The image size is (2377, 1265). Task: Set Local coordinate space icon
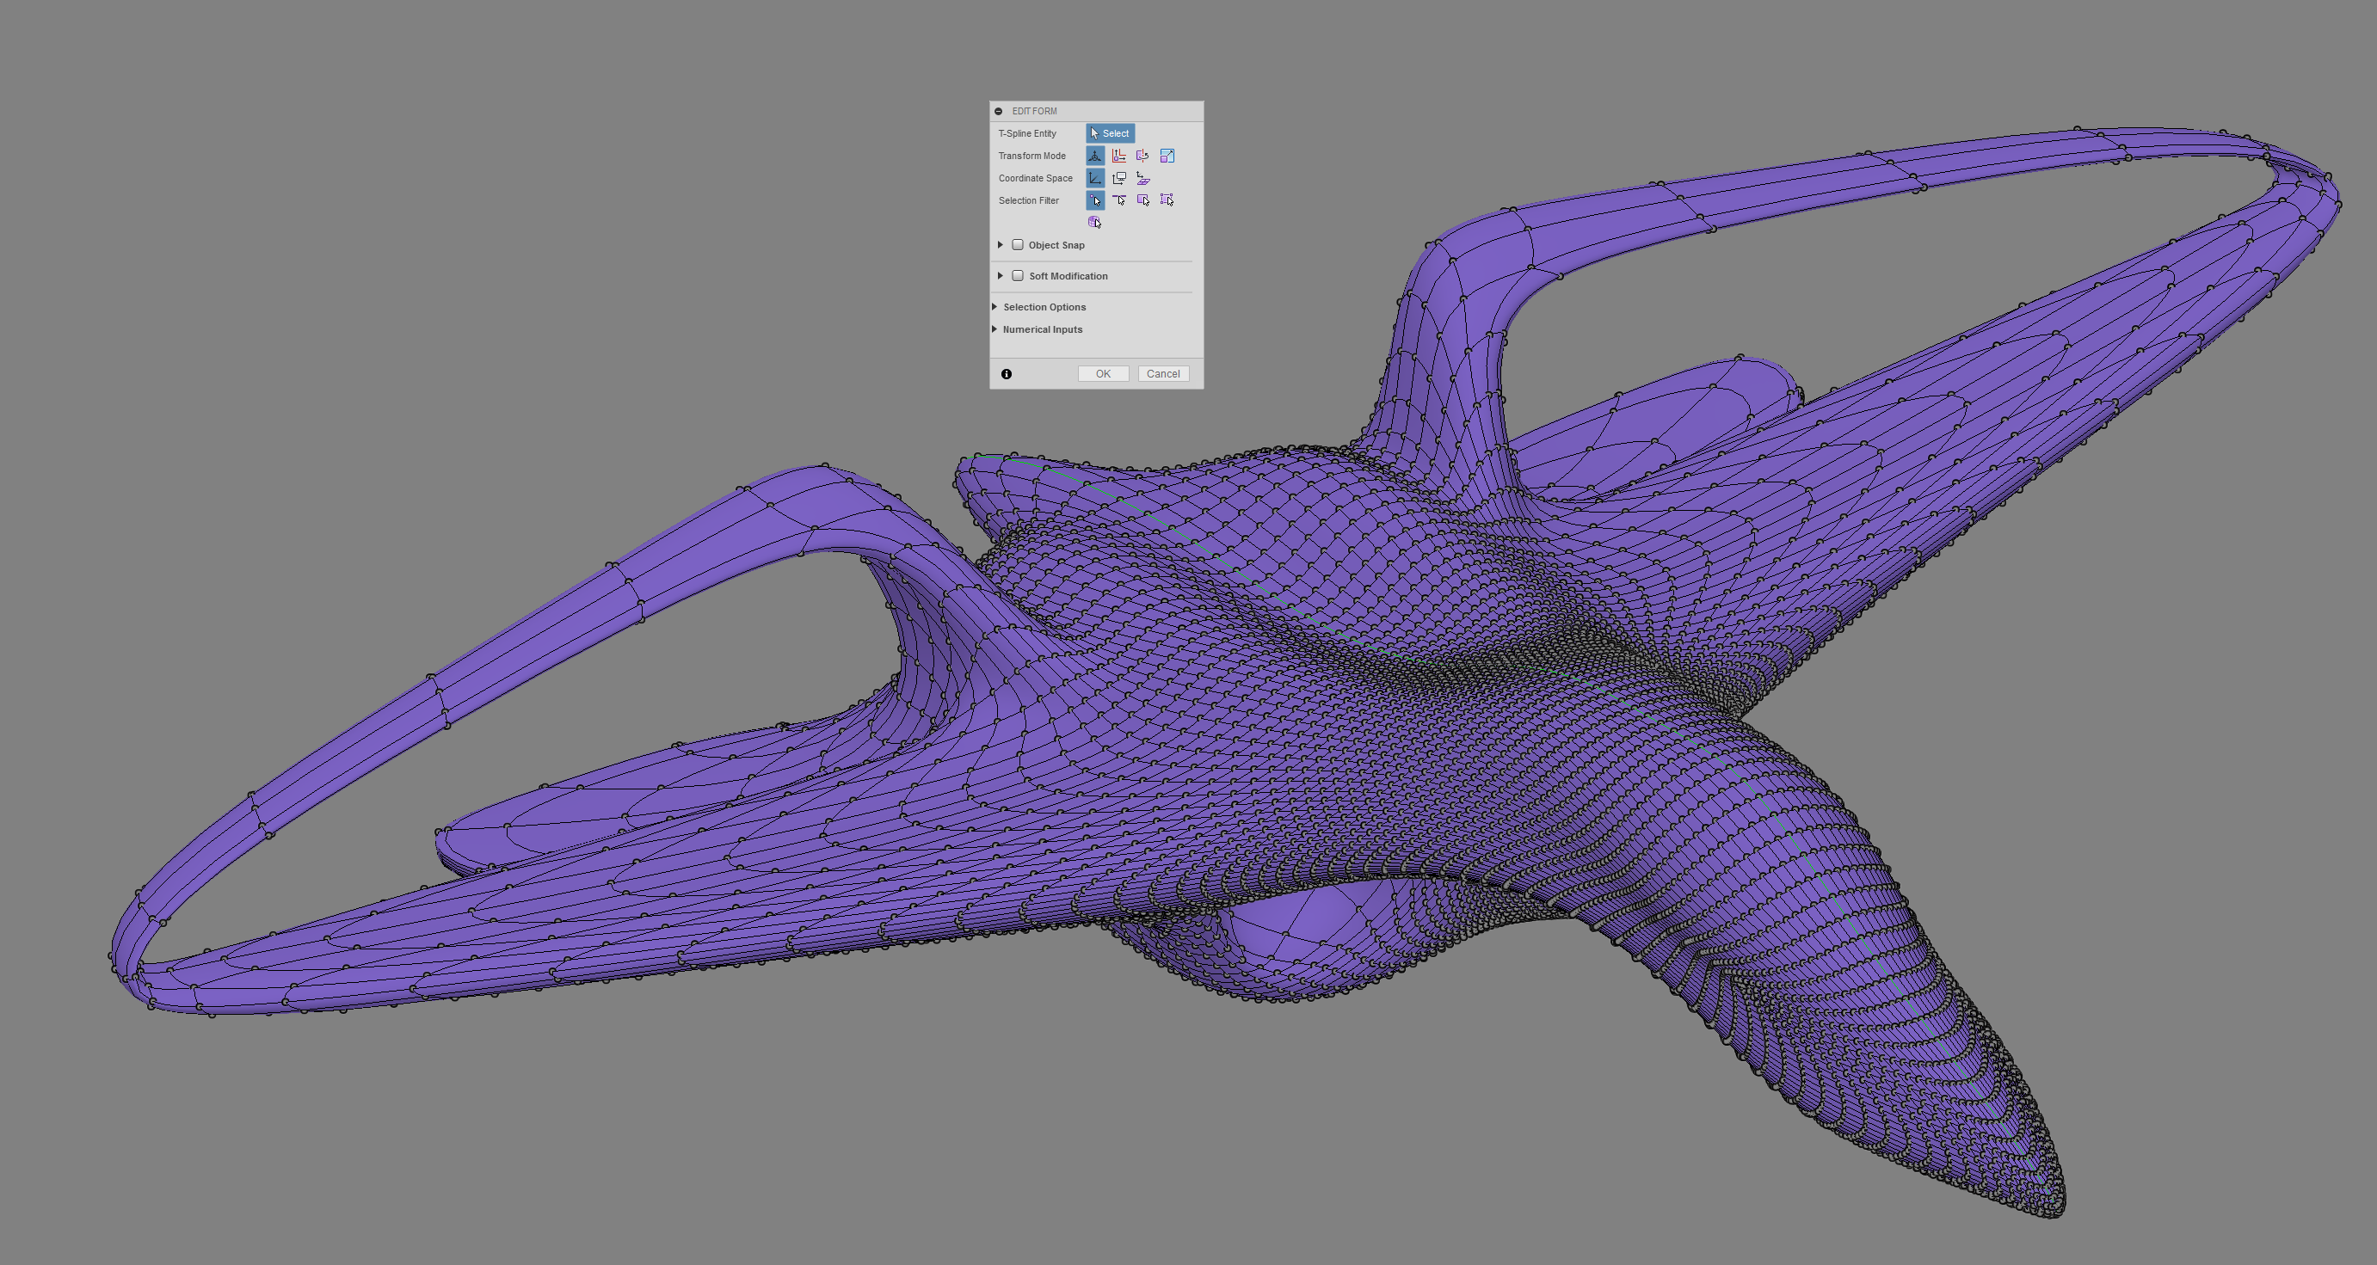tap(1143, 178)
